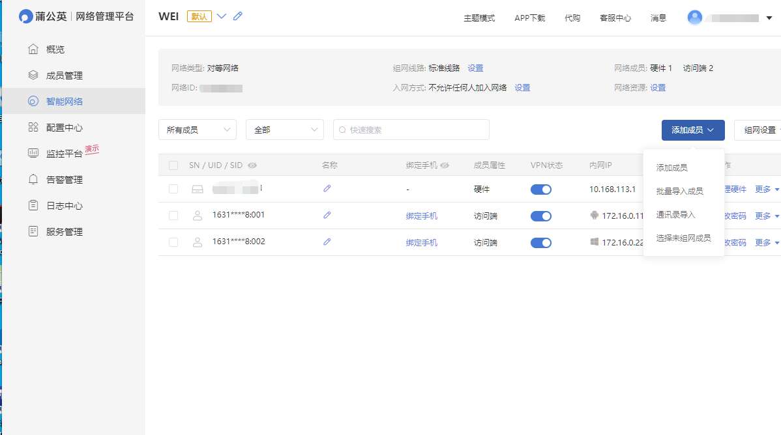Viewport: 781px width, 435px height.
Task: Click the 成员管理 layers icon
Action: click(x=33, y=74)
